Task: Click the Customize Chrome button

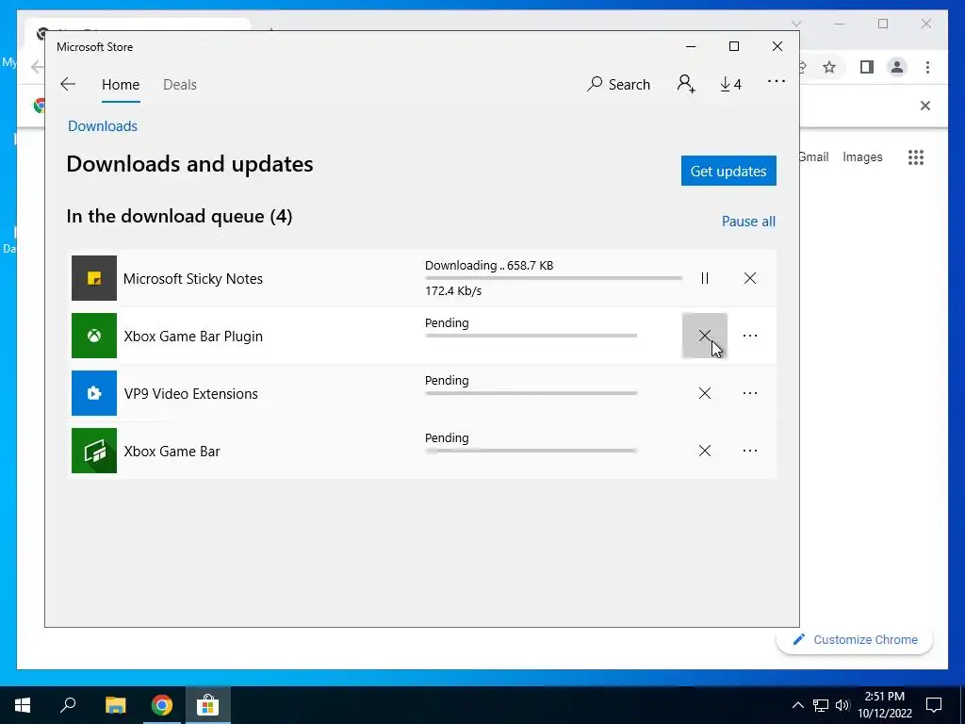Action: click(855, 640)
